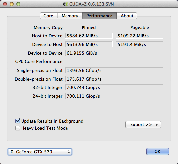Click the CUDA-Z logo in title bar

tap(66, 4)
